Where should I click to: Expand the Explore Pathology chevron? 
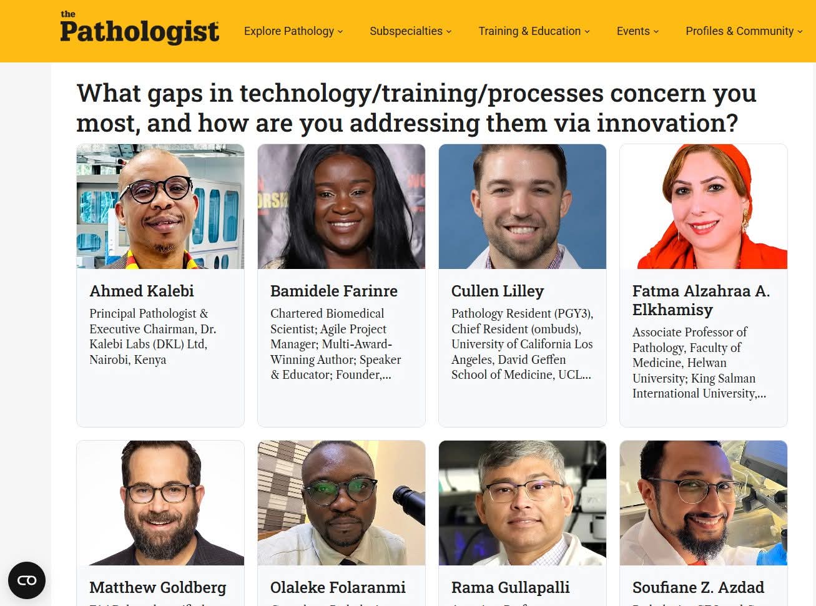click(340, 32)
